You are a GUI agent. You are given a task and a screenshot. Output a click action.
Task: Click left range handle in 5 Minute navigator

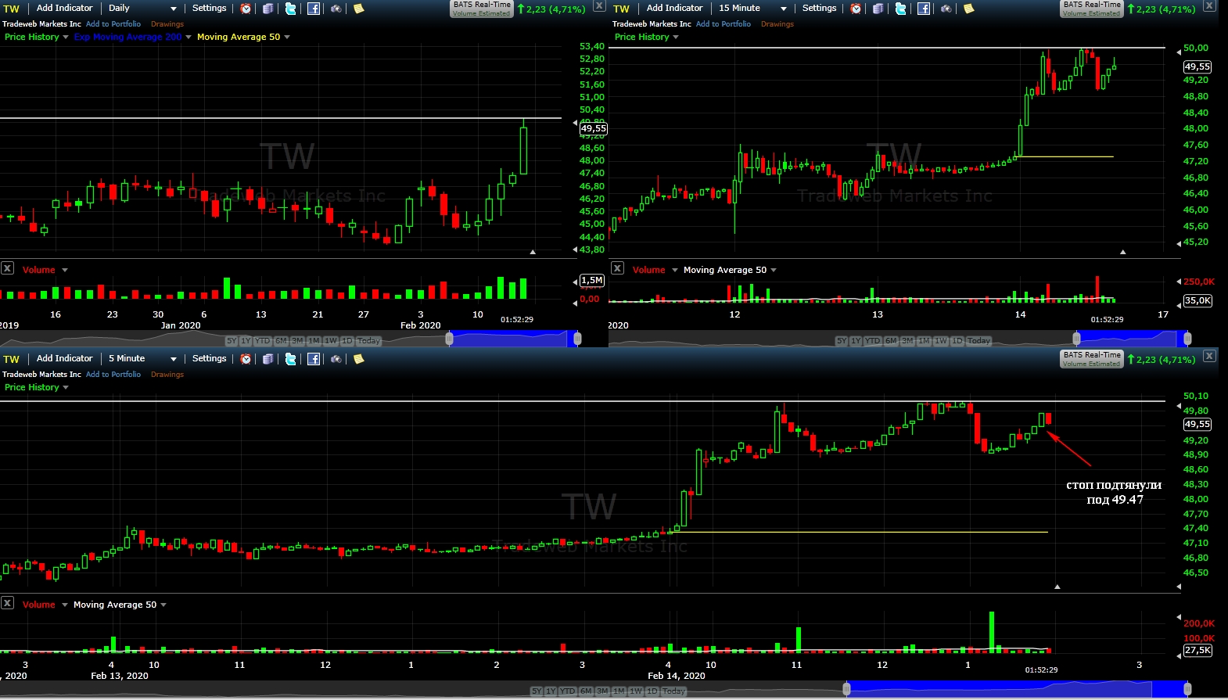tap(846, 689)
